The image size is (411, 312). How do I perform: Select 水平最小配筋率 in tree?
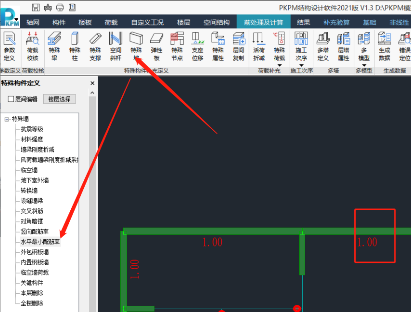coord(40,242)
